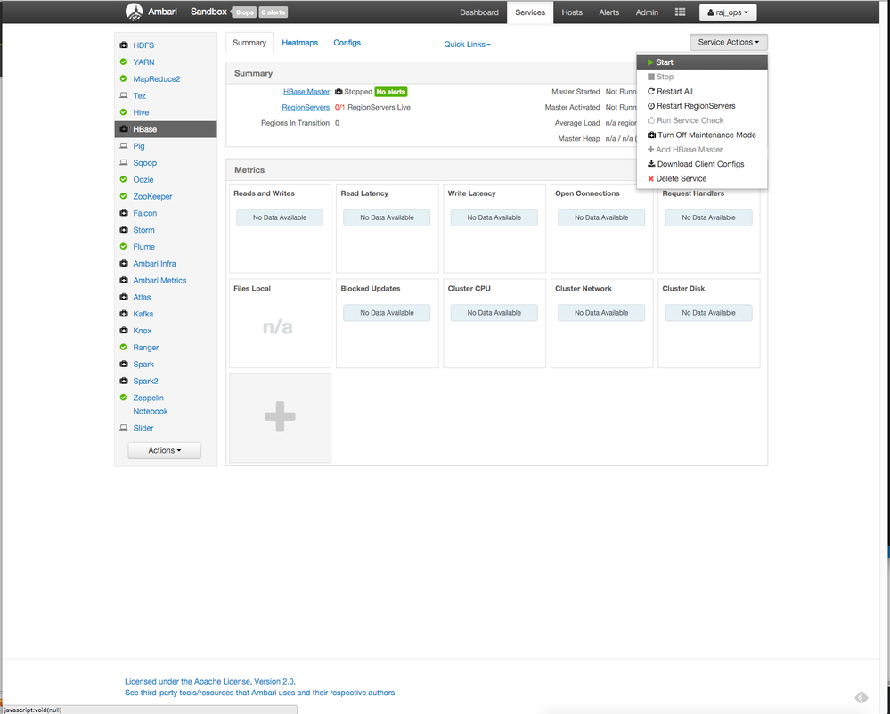This screenshot has width=890, height=714.
Task: Click the Ambari logo icon
Action: point(134,12)
